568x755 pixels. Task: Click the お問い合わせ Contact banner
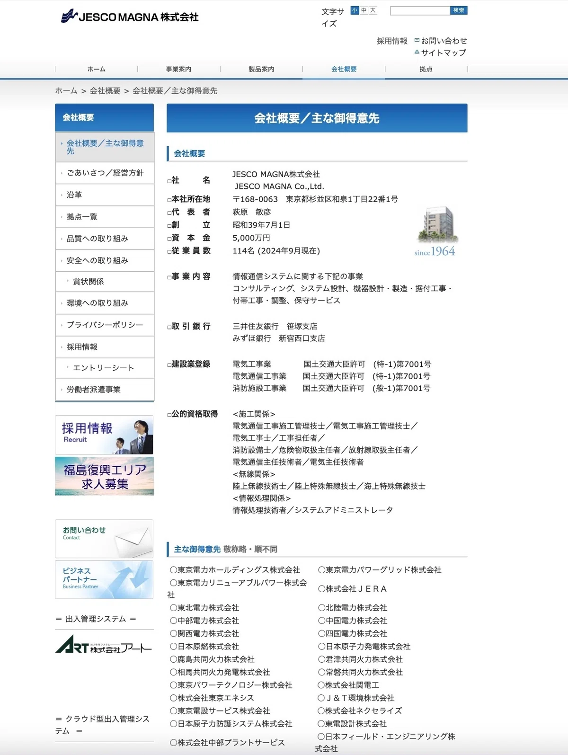pyautogui.click(x=104, y=539)
